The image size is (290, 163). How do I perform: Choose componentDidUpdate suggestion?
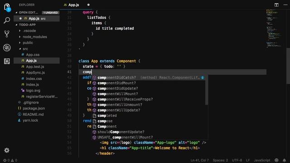tap(148, 89)
